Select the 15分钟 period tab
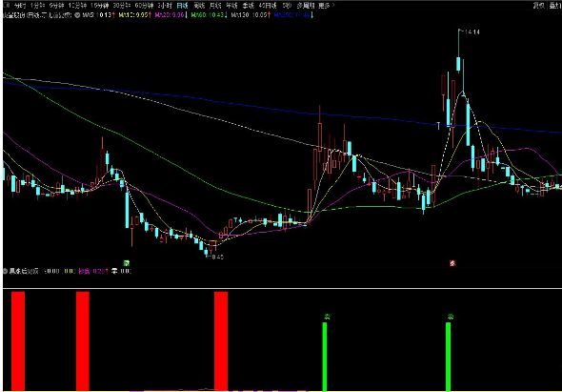The width and height of the screenshot is (562, 392). point(99,6)
